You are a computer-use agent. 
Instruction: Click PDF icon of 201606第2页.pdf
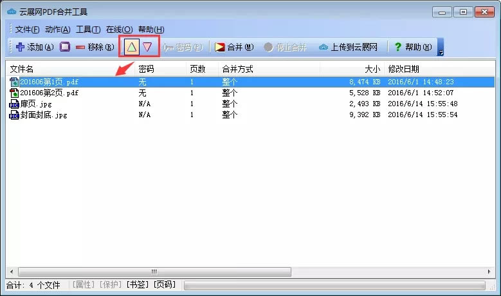click(x=14, y=93)
